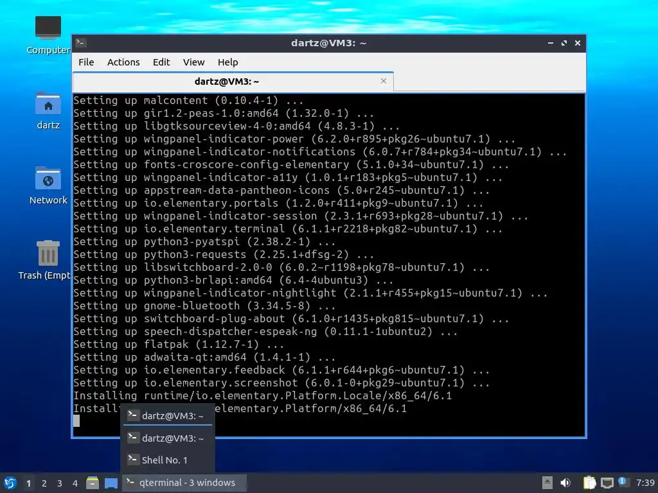The image size is (658, 493).
Task: Open the volume control speaker icon
Action: 565,483
